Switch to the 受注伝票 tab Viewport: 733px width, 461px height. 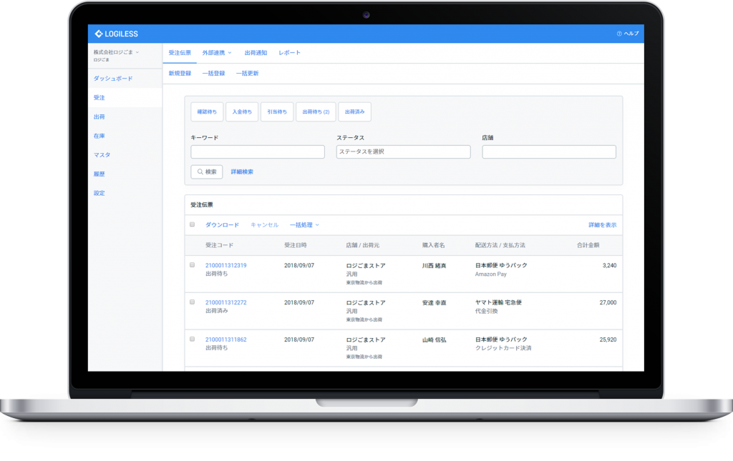pos(180,53)
